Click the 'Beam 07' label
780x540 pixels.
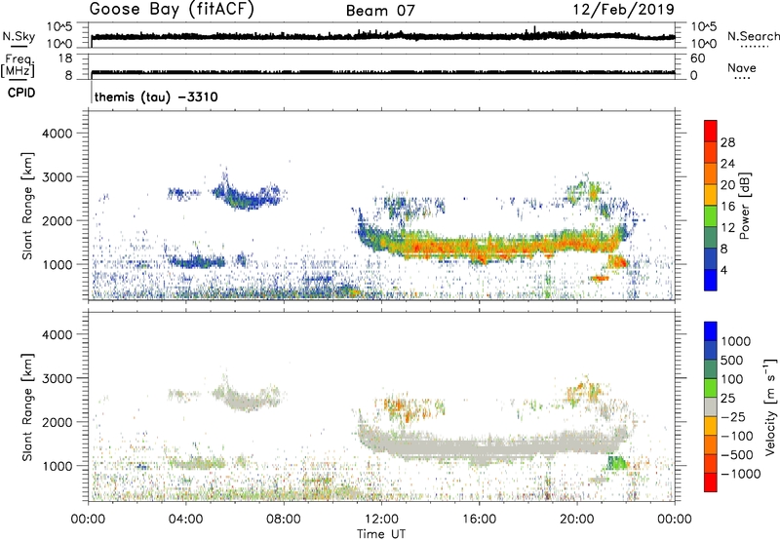380,11
